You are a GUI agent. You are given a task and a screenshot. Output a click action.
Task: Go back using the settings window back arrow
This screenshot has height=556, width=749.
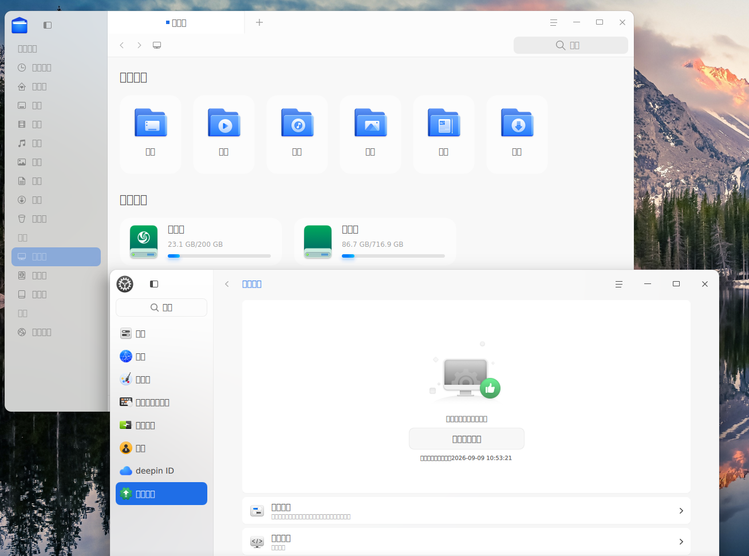227,284
